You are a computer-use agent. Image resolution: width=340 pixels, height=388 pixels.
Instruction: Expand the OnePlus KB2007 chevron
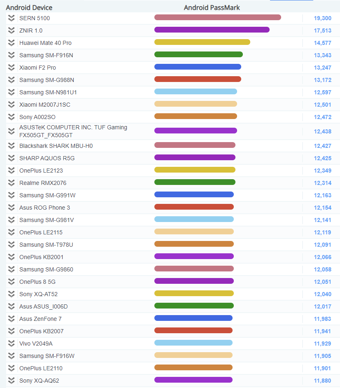(12, 331)
